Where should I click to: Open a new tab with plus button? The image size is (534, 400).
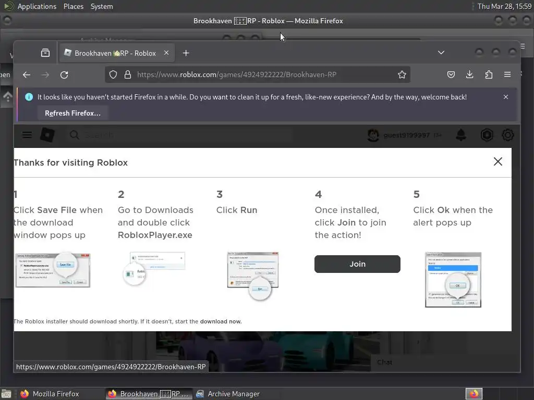coord(186,53)
